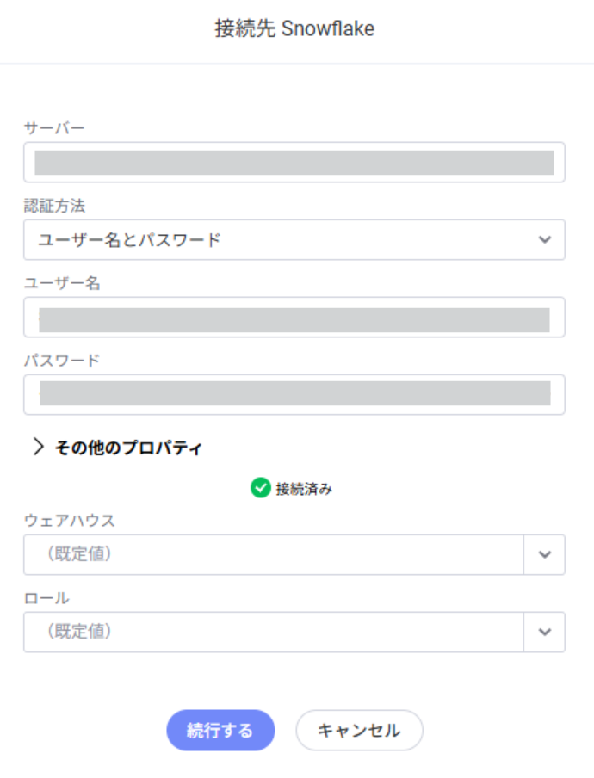Click the その他のプロパティ label text
The width and height of the screenshot is (594, 778).
tap(128, 448)
